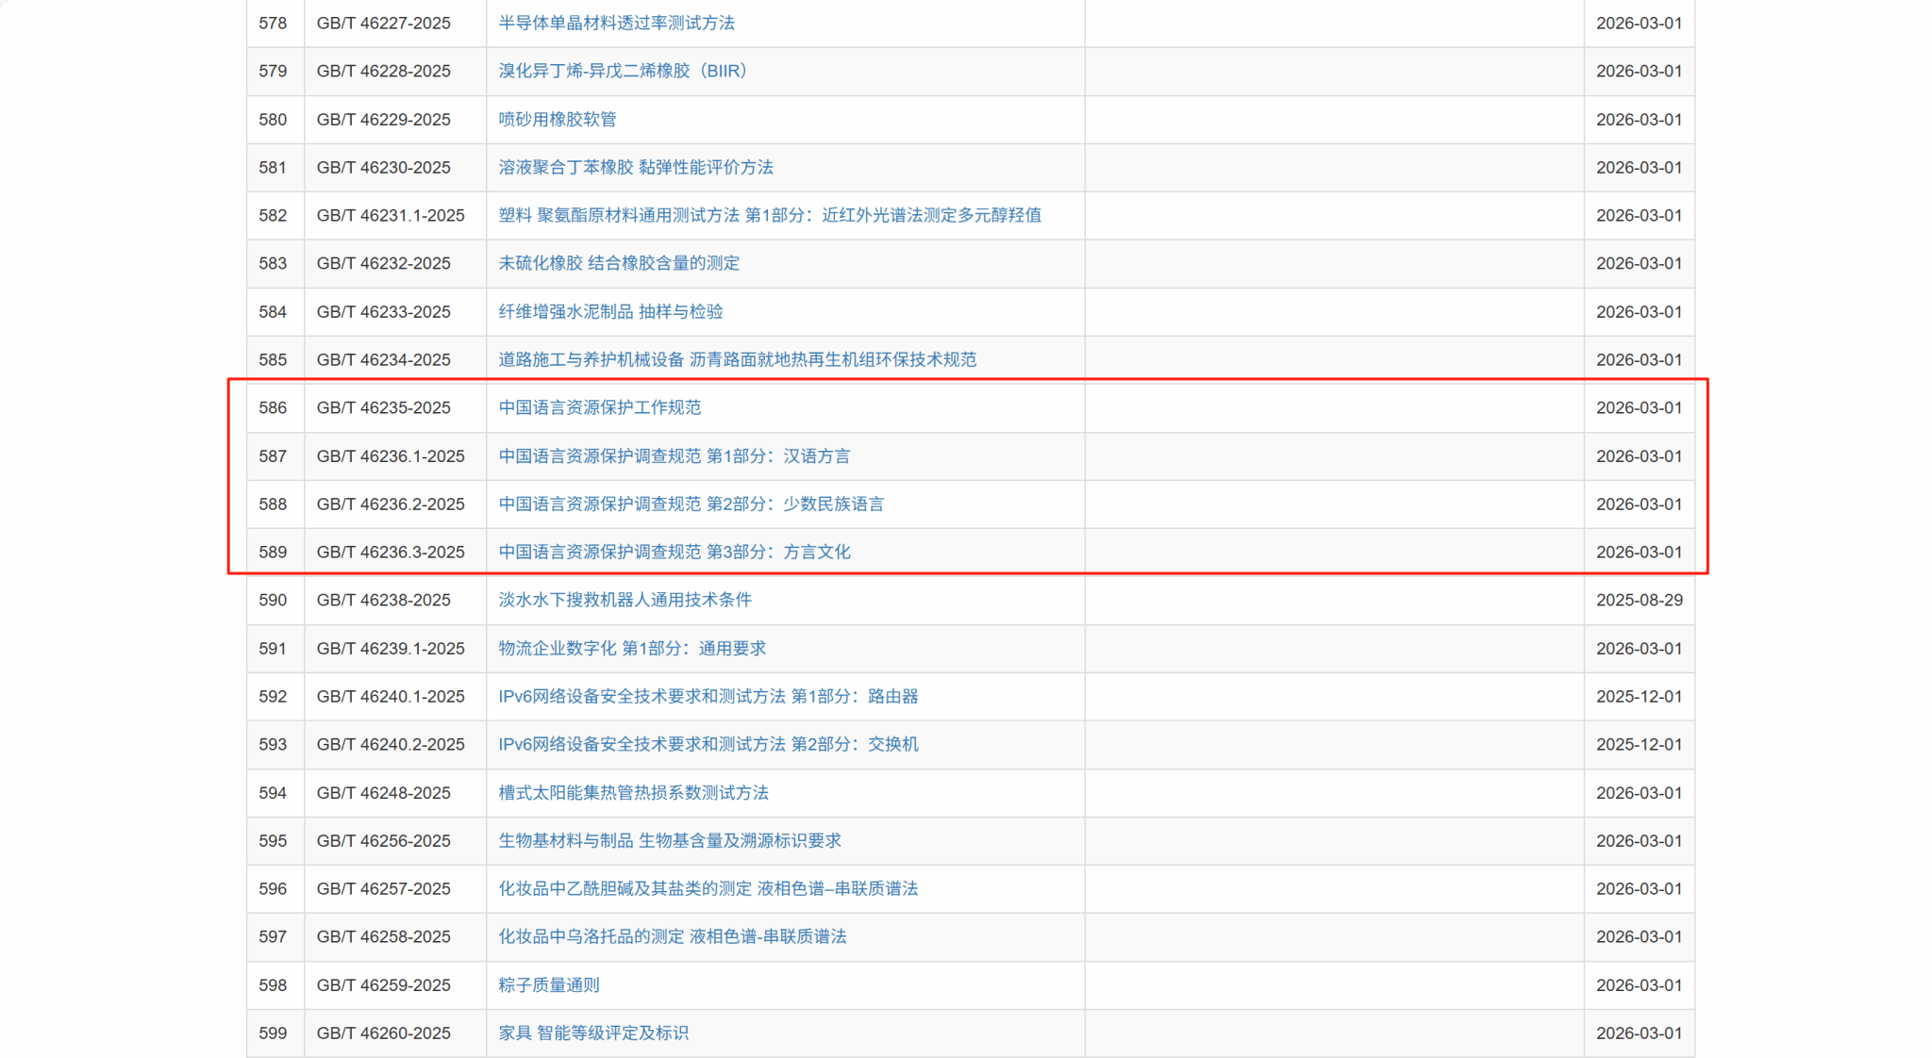Open the 粽子质量通则 standard

[x=548, y=984]
